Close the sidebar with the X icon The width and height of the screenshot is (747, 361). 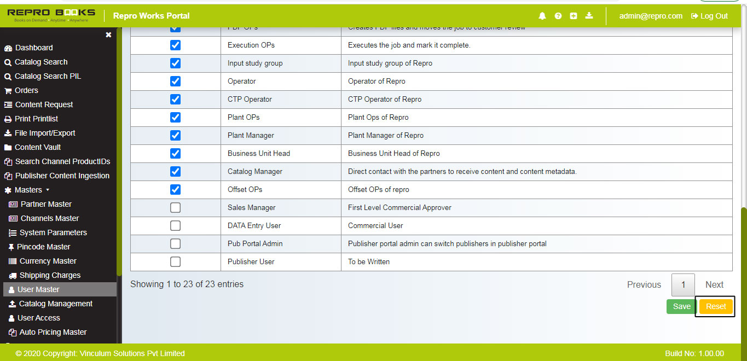click(108, 34)
